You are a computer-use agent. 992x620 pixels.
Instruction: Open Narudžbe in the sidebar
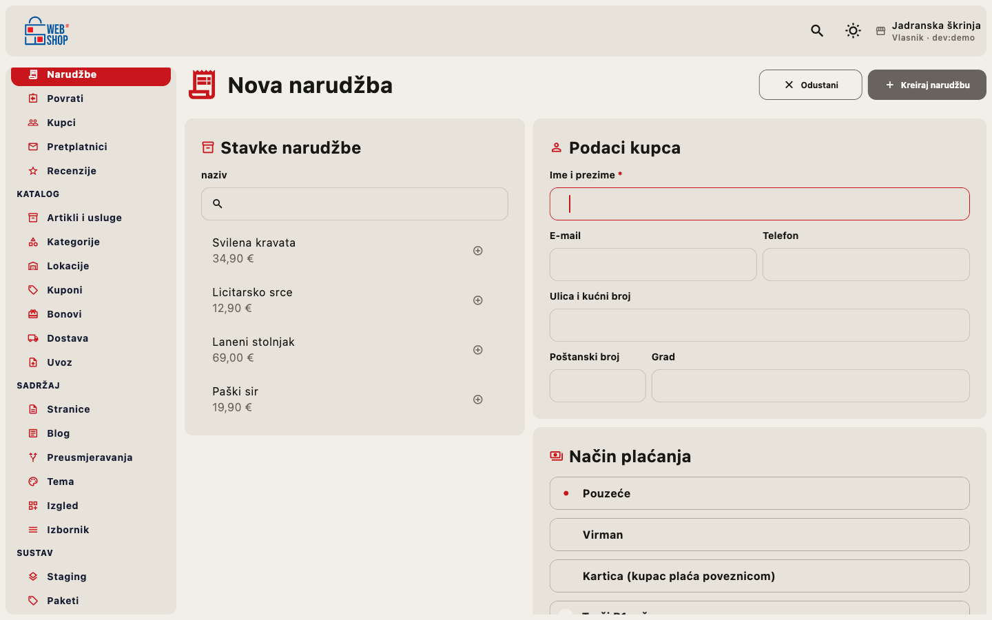91,75
